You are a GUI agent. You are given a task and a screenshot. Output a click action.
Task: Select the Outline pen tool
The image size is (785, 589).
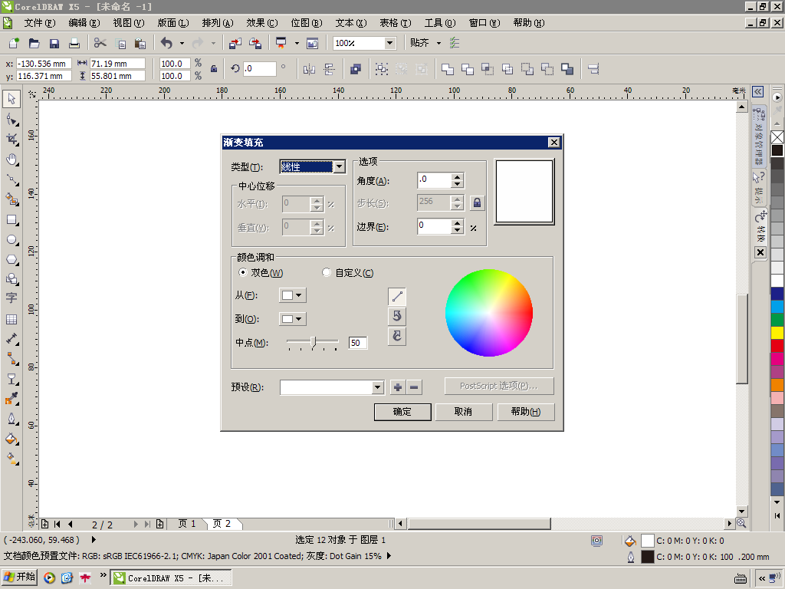click(11, 419)
